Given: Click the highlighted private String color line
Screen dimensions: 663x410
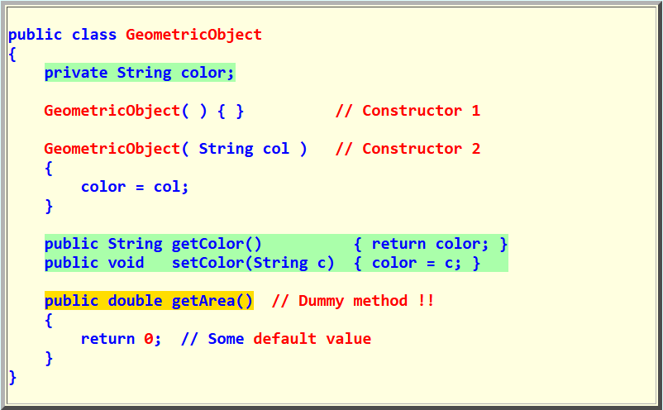Looking at the screenshot, I should [140, 73].
